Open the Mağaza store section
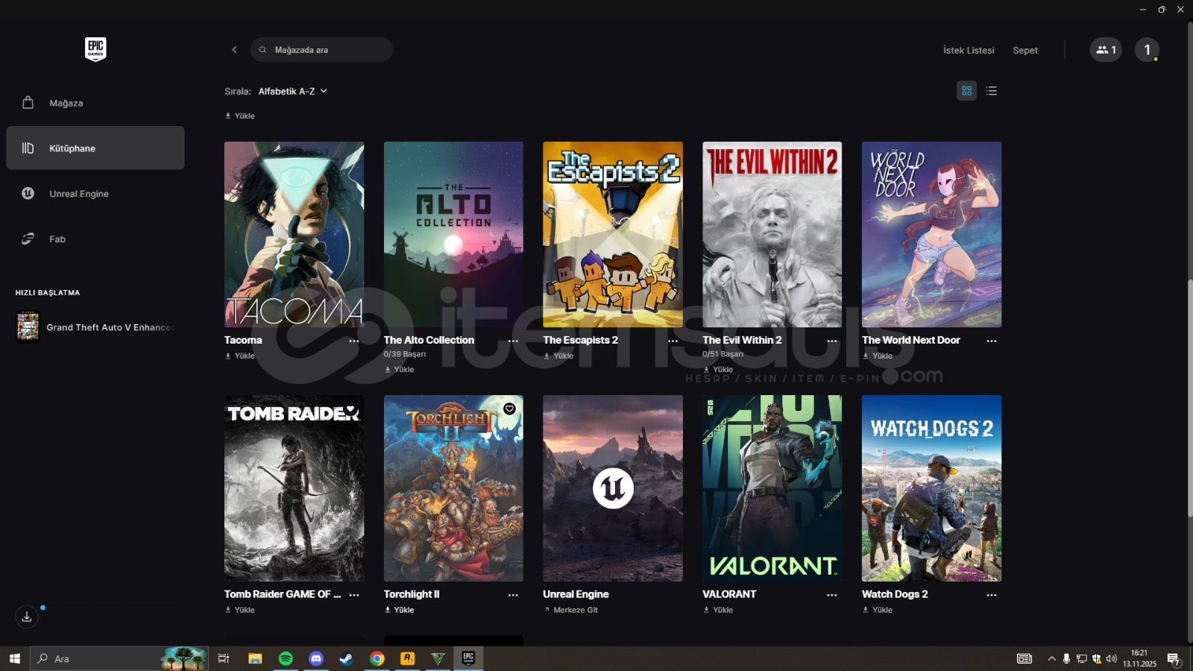Image resolution: width=1193 pixels, height=671 pixels. pyautogui.click(x=95, y=103)
